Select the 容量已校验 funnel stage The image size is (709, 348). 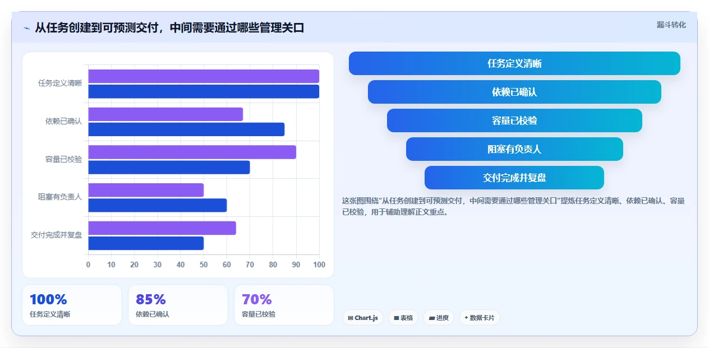point(514,120)
